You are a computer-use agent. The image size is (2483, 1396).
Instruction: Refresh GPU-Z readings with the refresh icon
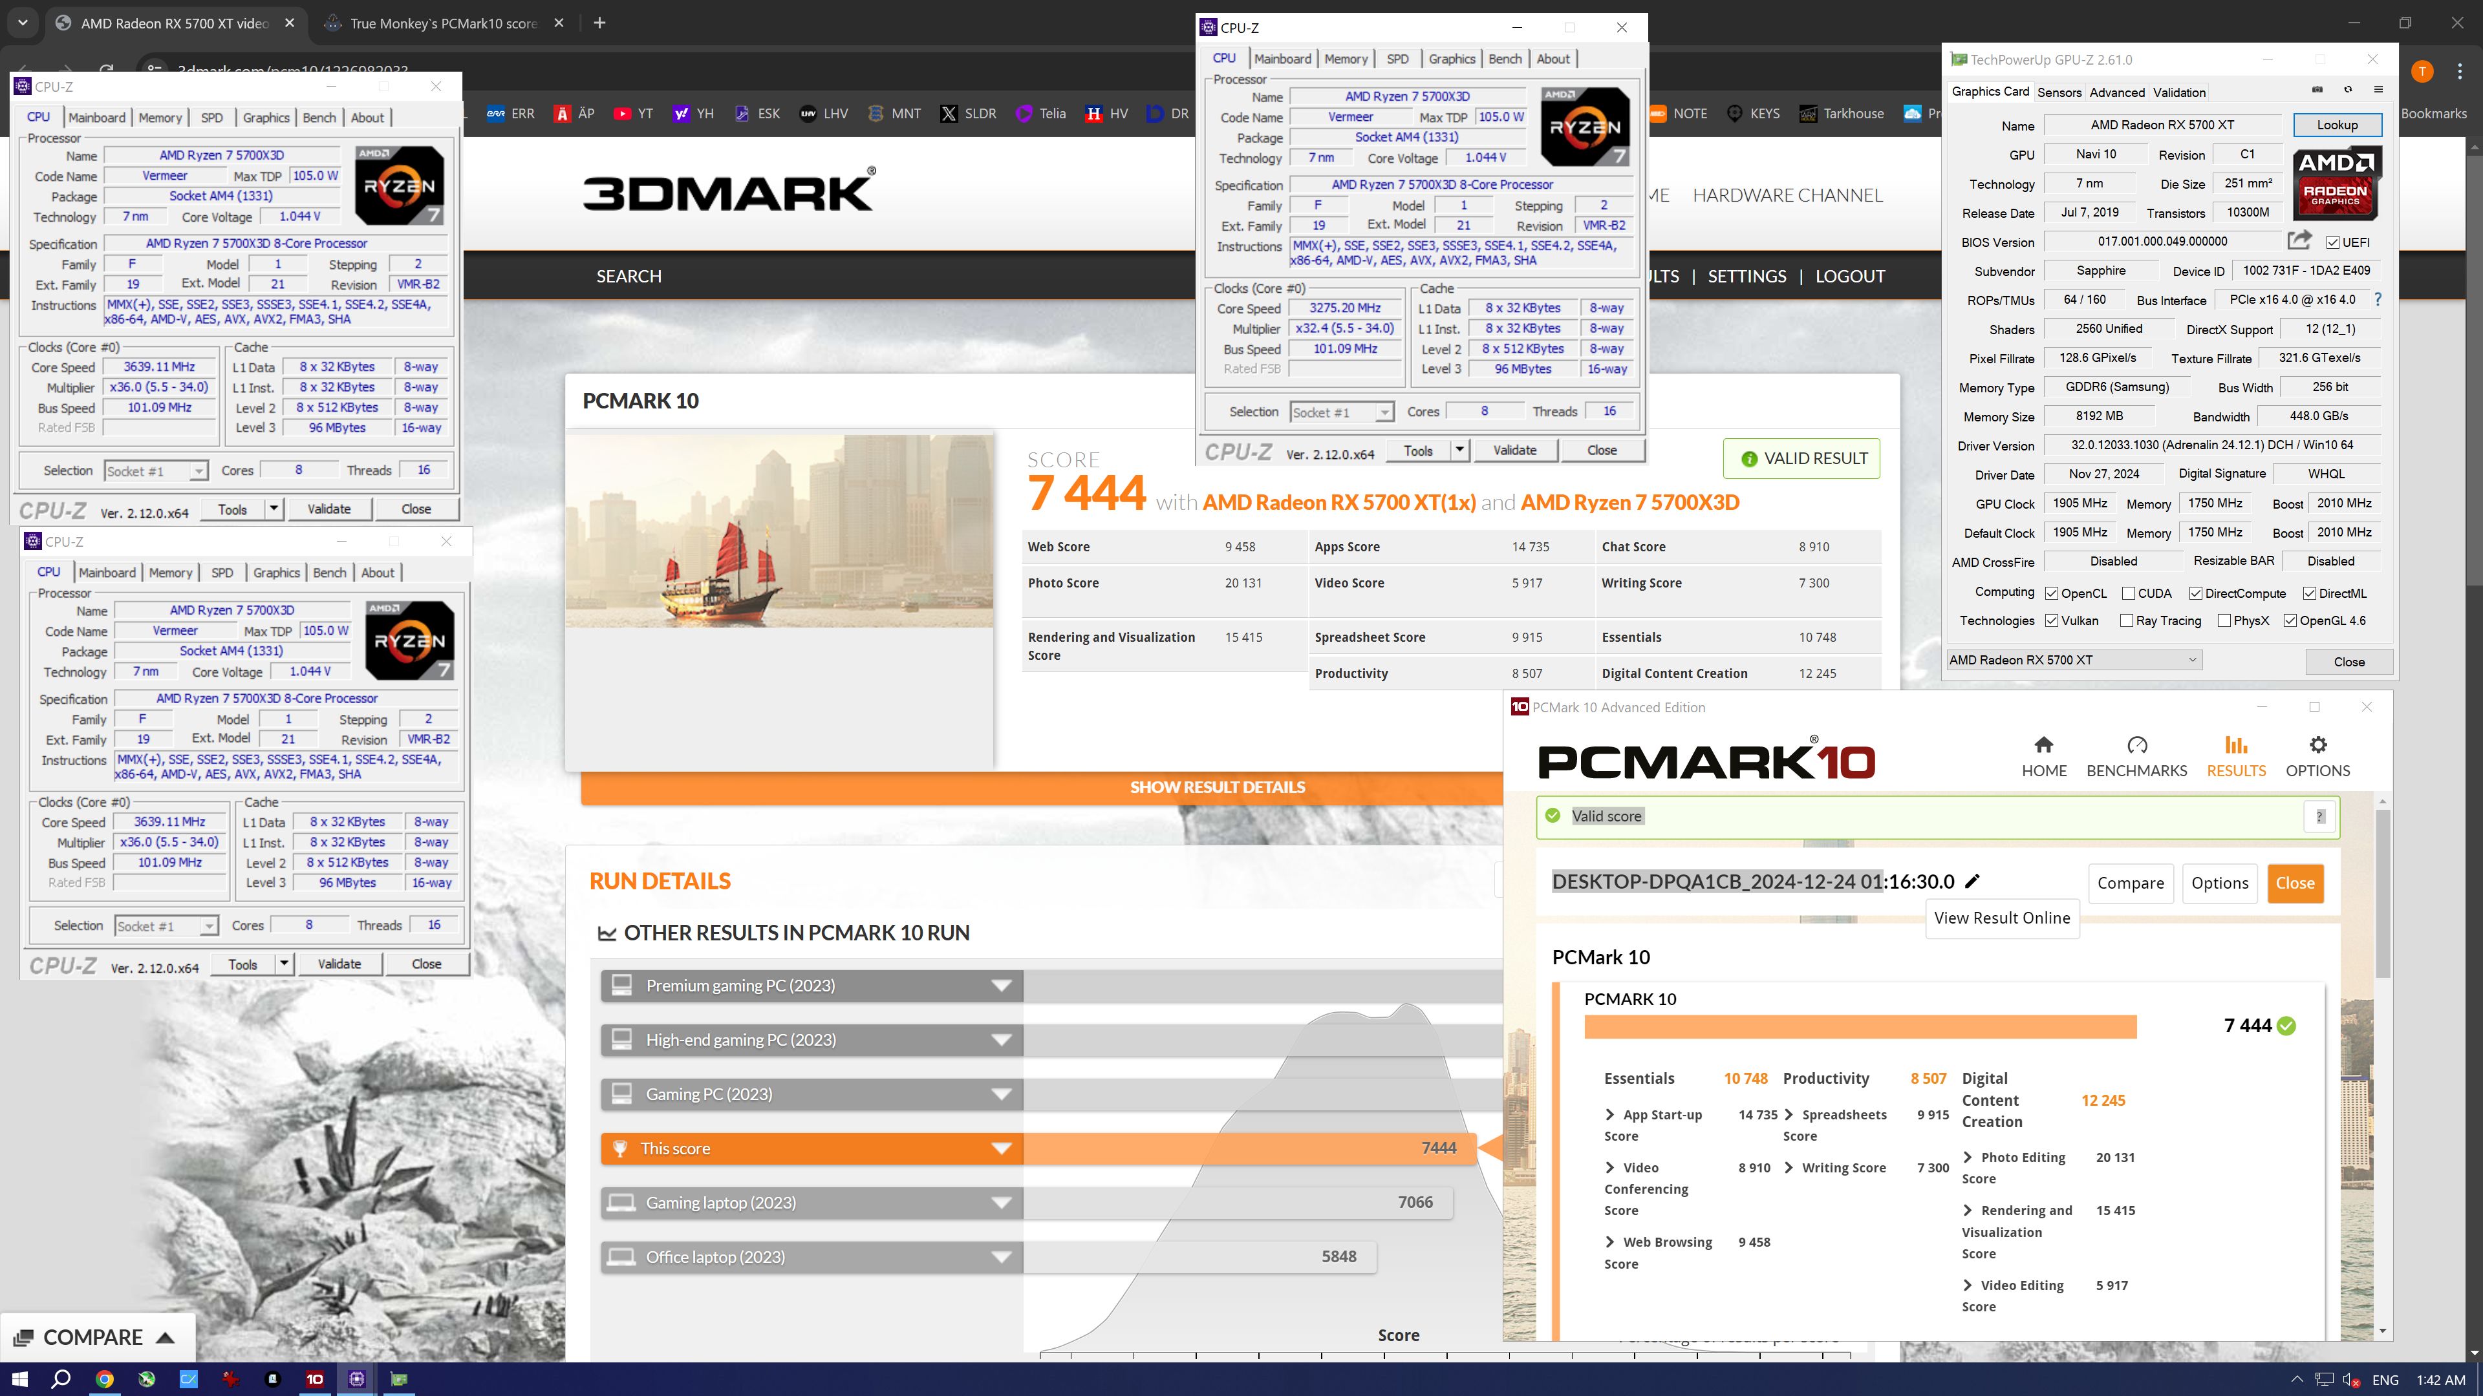point(2348,90)
